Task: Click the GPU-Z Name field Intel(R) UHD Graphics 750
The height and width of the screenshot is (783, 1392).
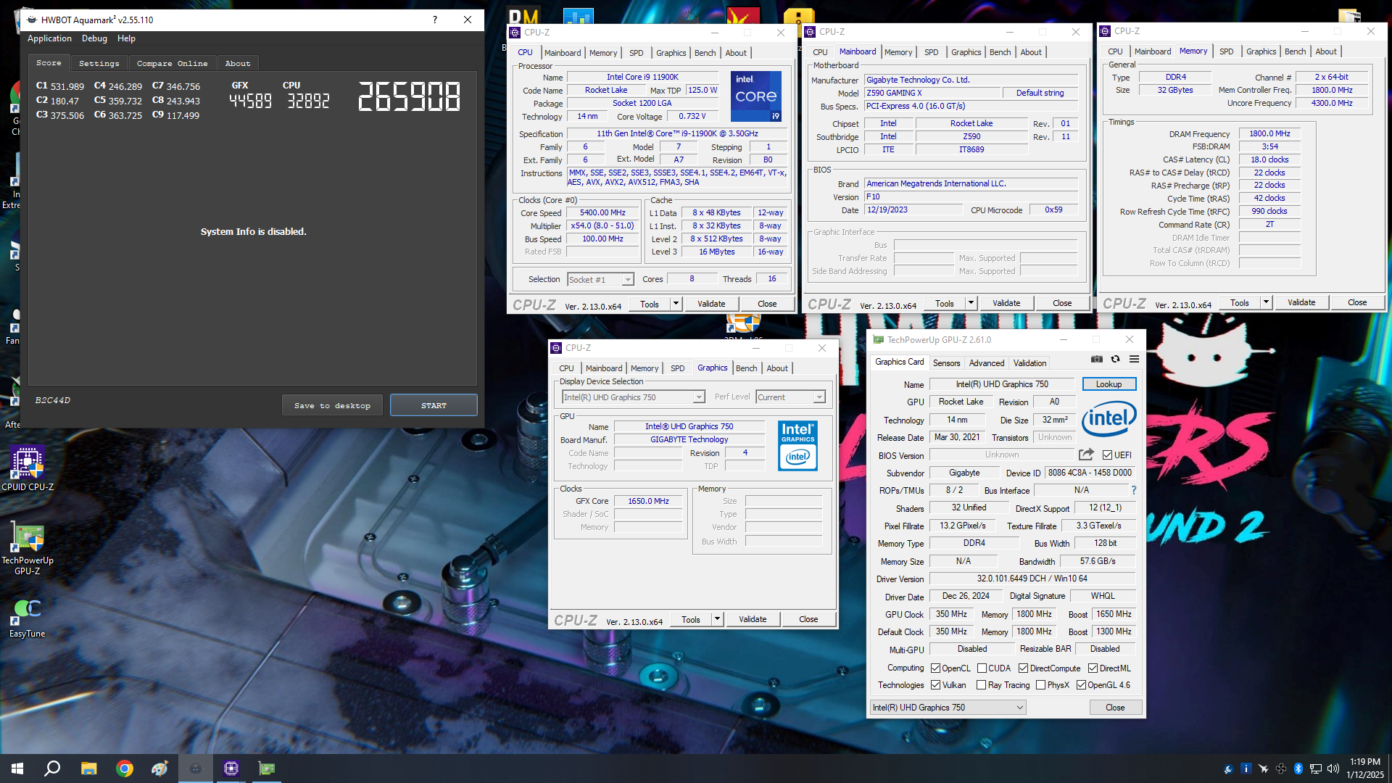Action: coord(1002,384)
